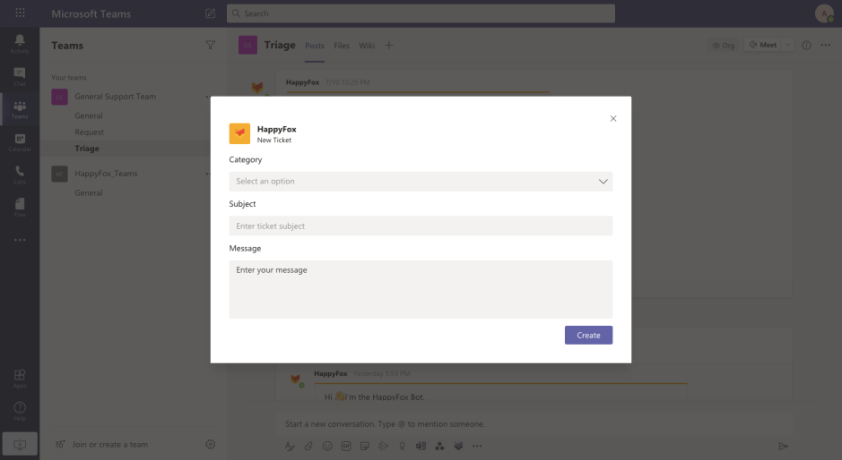Switch to the Wiki tab
The image size is (842, 460).
[367, 46]
